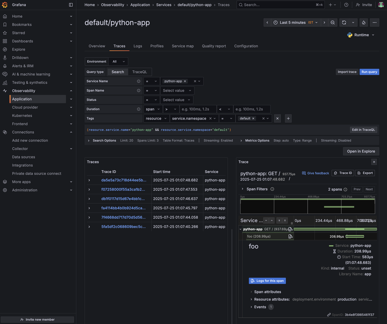The height and width of the screenshot is (324, 387).
Task: Open the time picker Last 5 minutes
Action: tap(296, 22)
